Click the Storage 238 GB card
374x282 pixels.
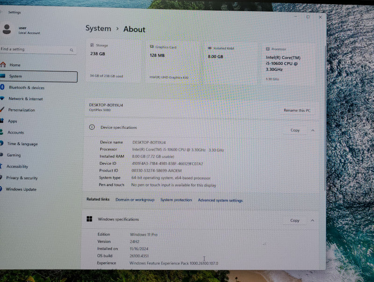tap(114, 61)
